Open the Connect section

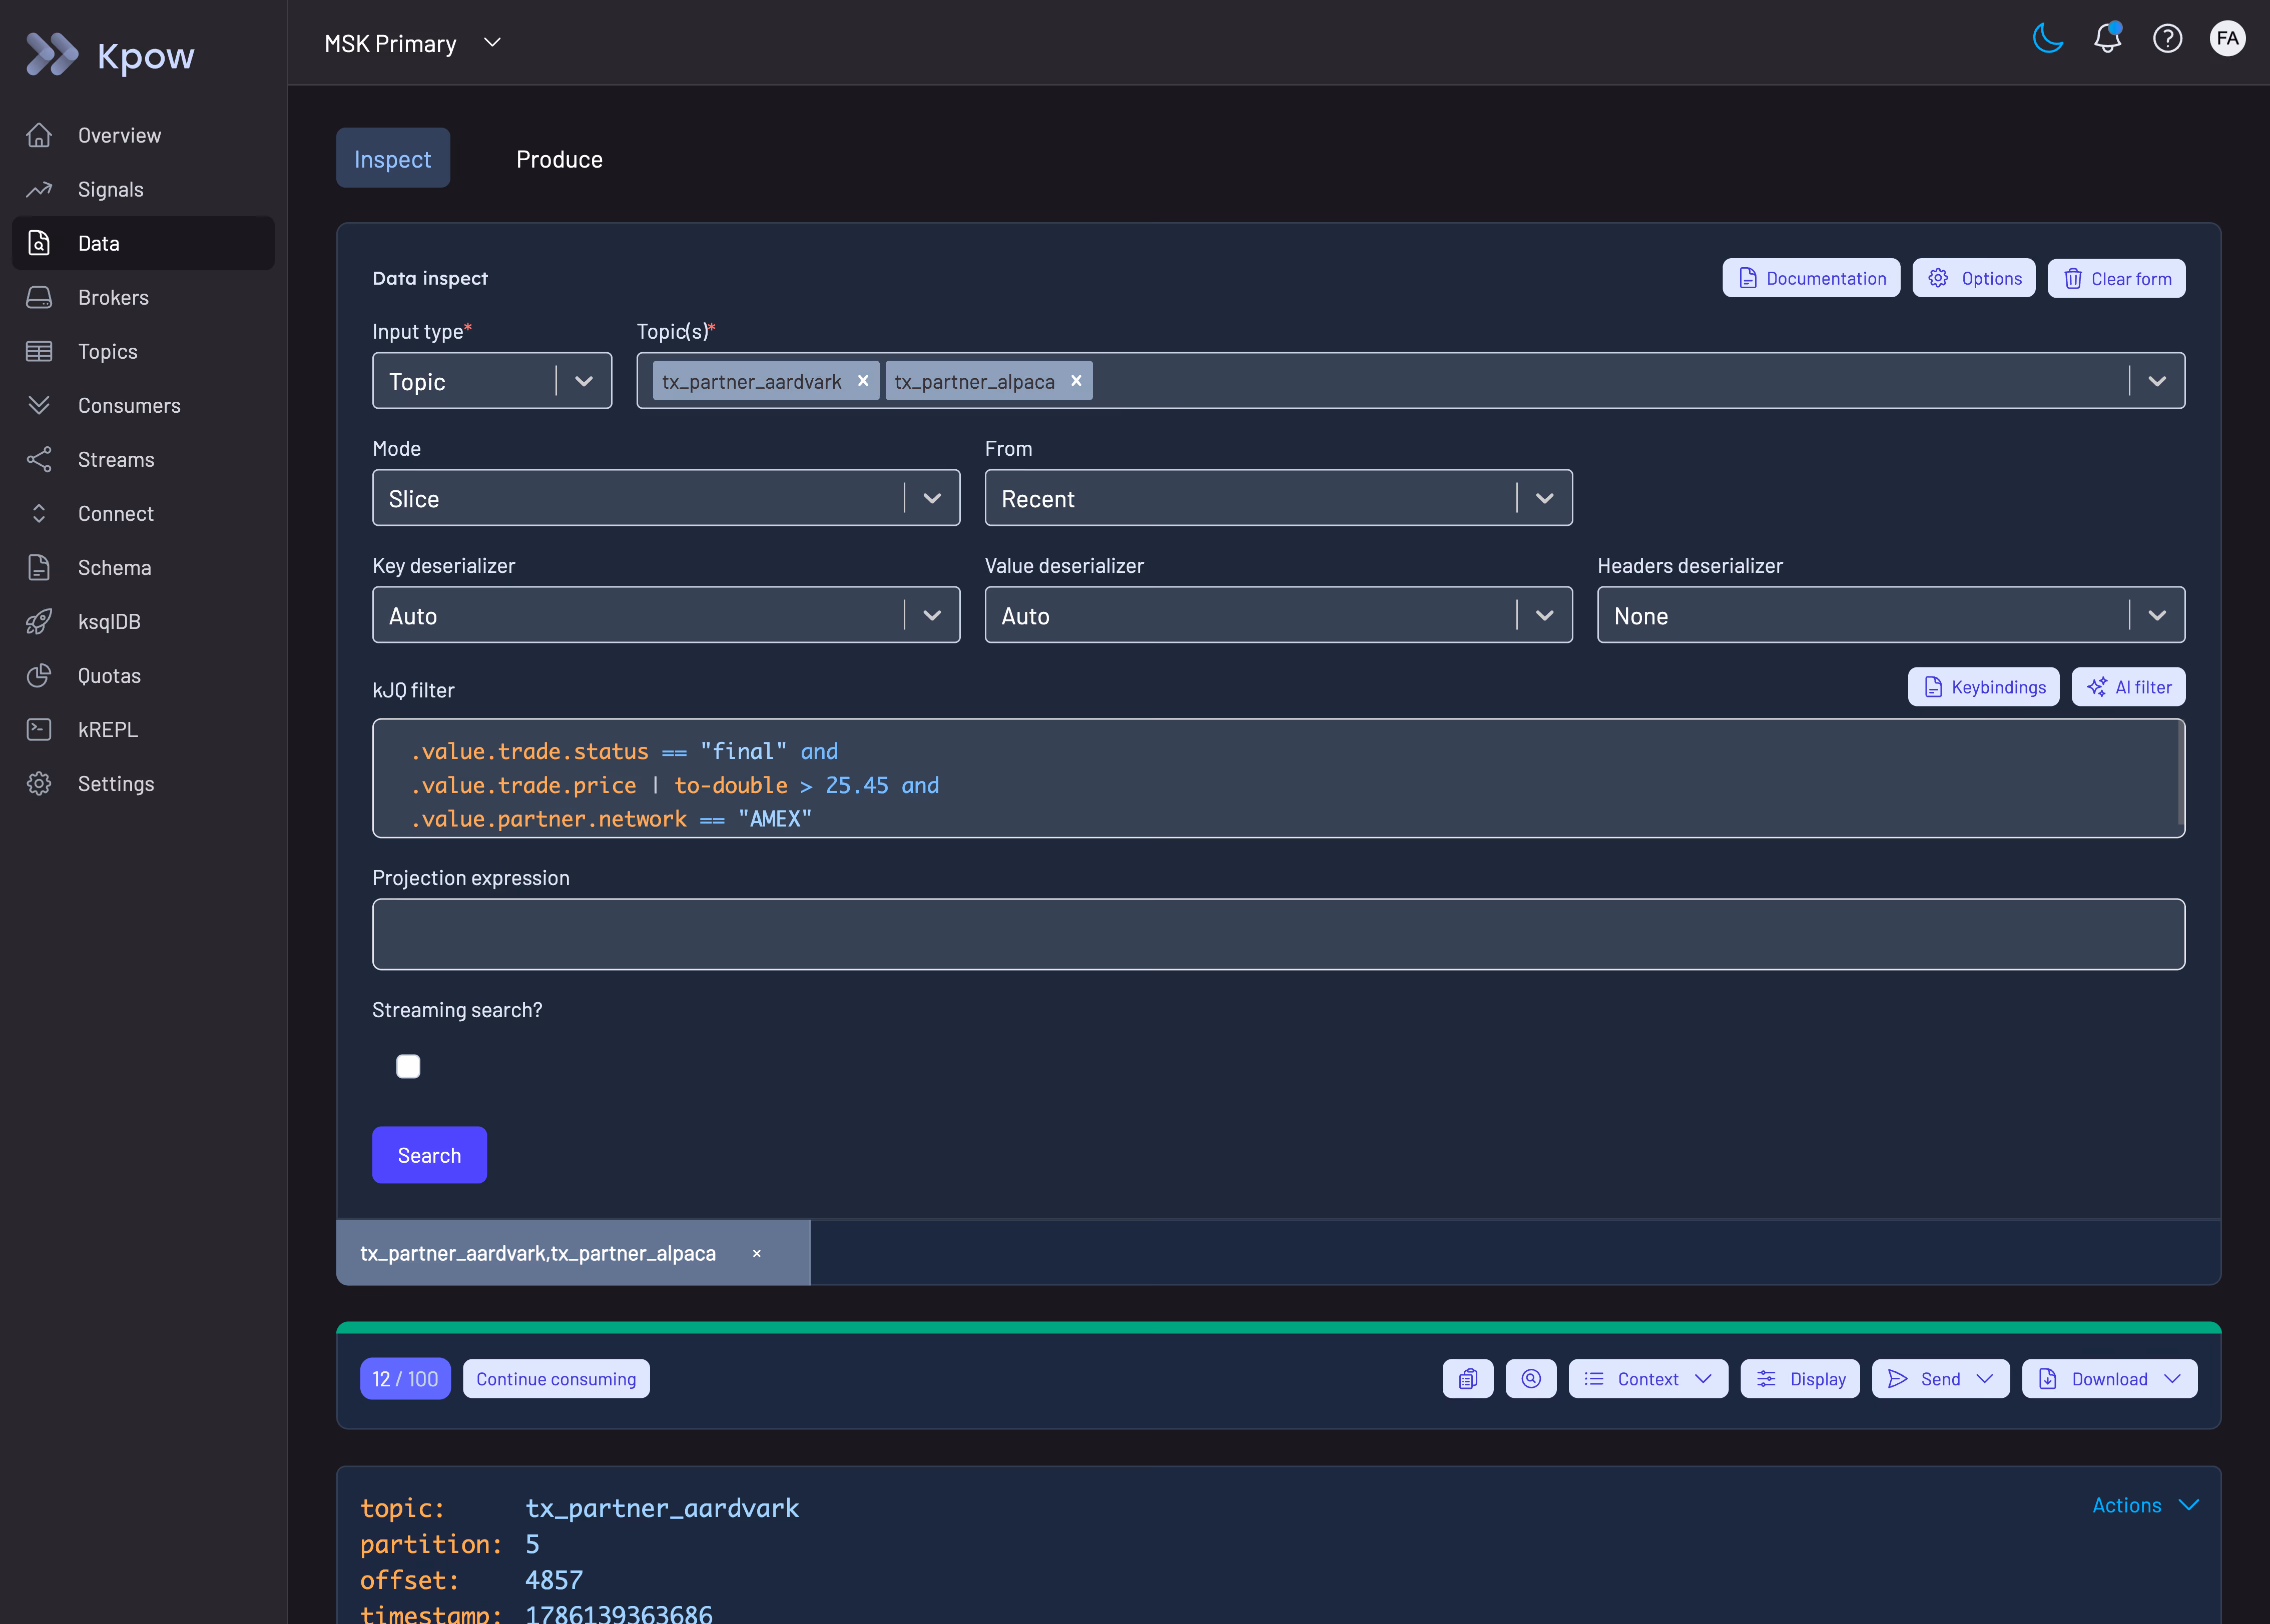point(143,513)
